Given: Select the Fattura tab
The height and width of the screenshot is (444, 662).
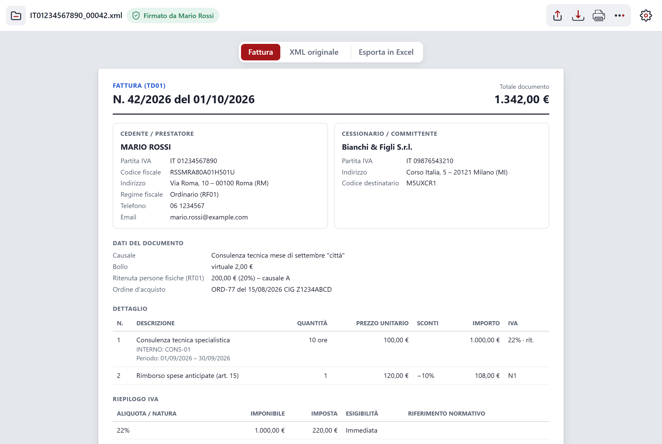Looking at the screenshot, I should pyautogui.click(x=260, y=52).
